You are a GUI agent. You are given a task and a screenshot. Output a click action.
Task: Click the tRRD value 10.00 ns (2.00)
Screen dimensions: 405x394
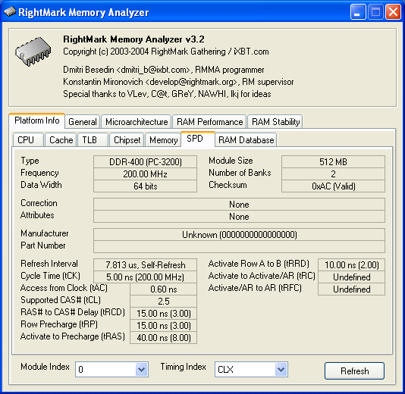click(x=352, y=264)
